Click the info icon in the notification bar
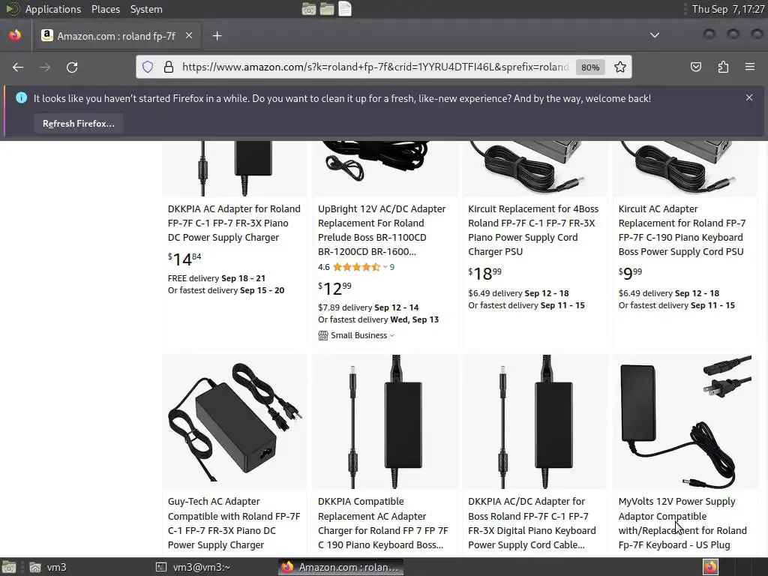This screenshot has height=576, width=768. 21,98
